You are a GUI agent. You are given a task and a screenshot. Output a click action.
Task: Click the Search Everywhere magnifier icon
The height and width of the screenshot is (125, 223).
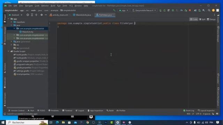coord(209,10)
